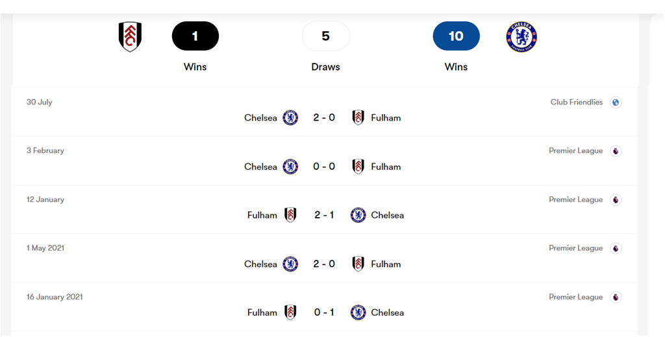Screen dimensions: 665x337
Task: Open Premier League label for 1 May 2021
Action: pos(575,248)
